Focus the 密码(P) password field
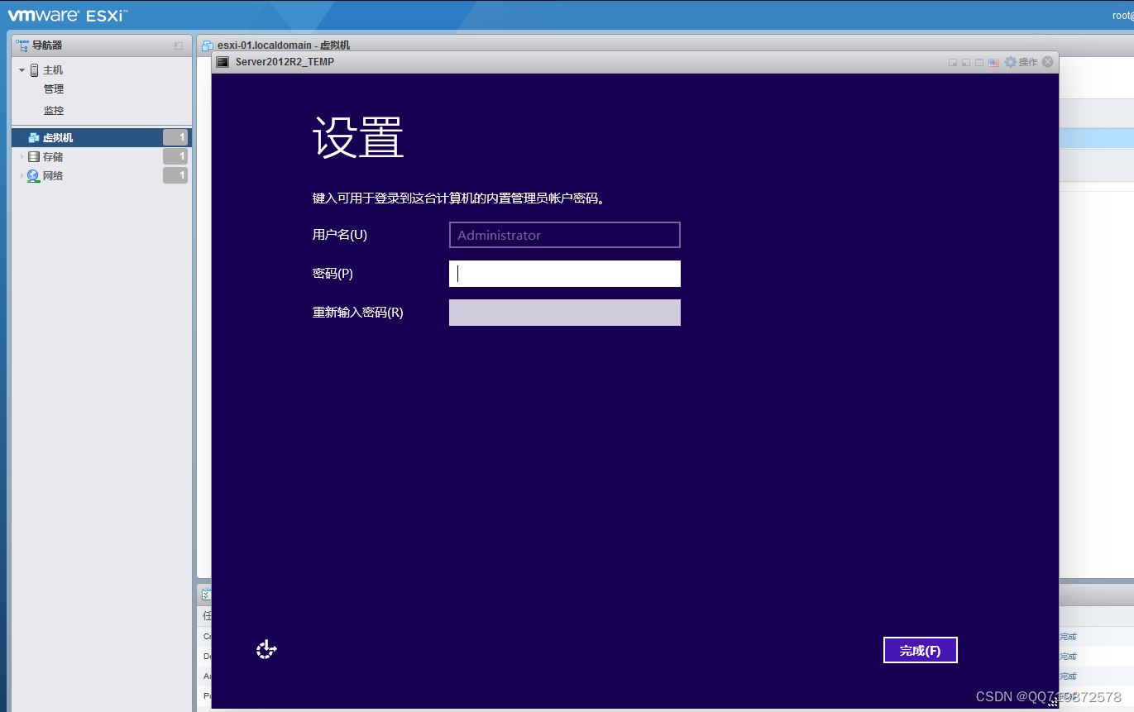The width and height of the screenshot is (1134, 712). click(x=565, y=274)
